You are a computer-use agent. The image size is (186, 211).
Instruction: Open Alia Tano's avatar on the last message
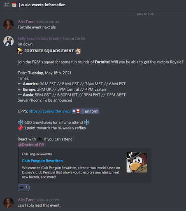[x=9, y=203]
